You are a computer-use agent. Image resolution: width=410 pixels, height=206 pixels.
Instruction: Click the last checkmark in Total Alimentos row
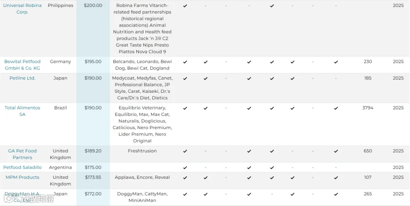[x=336, y=108]
